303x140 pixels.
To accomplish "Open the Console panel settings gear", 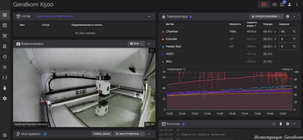I will (x=287, y=124).
